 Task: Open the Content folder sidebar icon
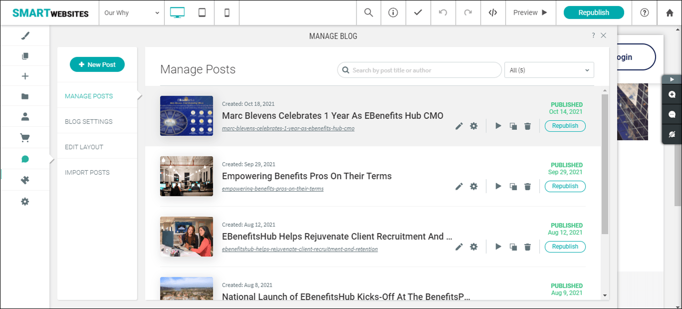pyautogui.click(x=25, y=96)
